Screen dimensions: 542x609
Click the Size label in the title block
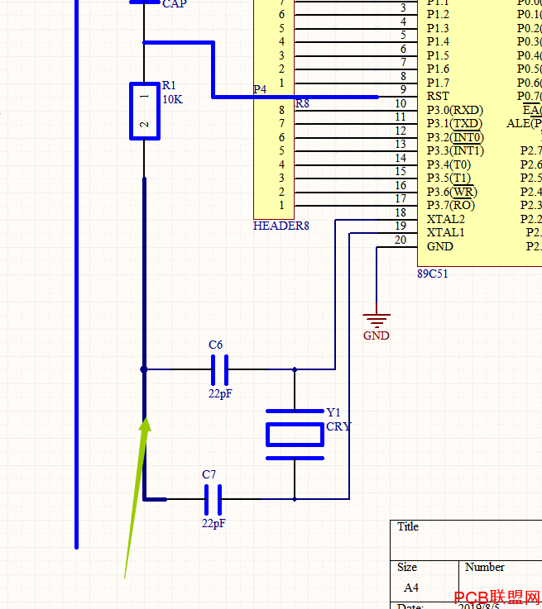pos(407,567)
